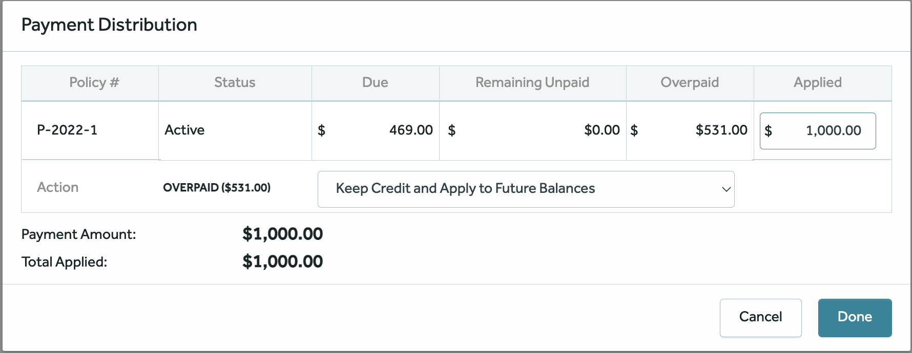Click the Total Applied $1,000.00 value
Screen dimensions: 912x353
pyautogui.click(x=282, y=261)
